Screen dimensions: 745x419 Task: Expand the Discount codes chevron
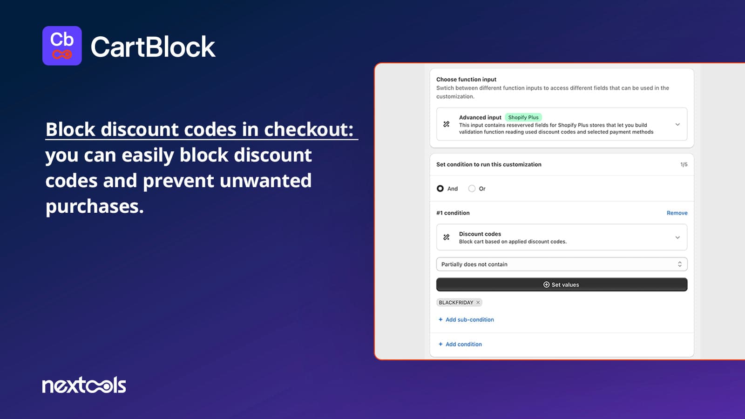(x=677, y=237)
